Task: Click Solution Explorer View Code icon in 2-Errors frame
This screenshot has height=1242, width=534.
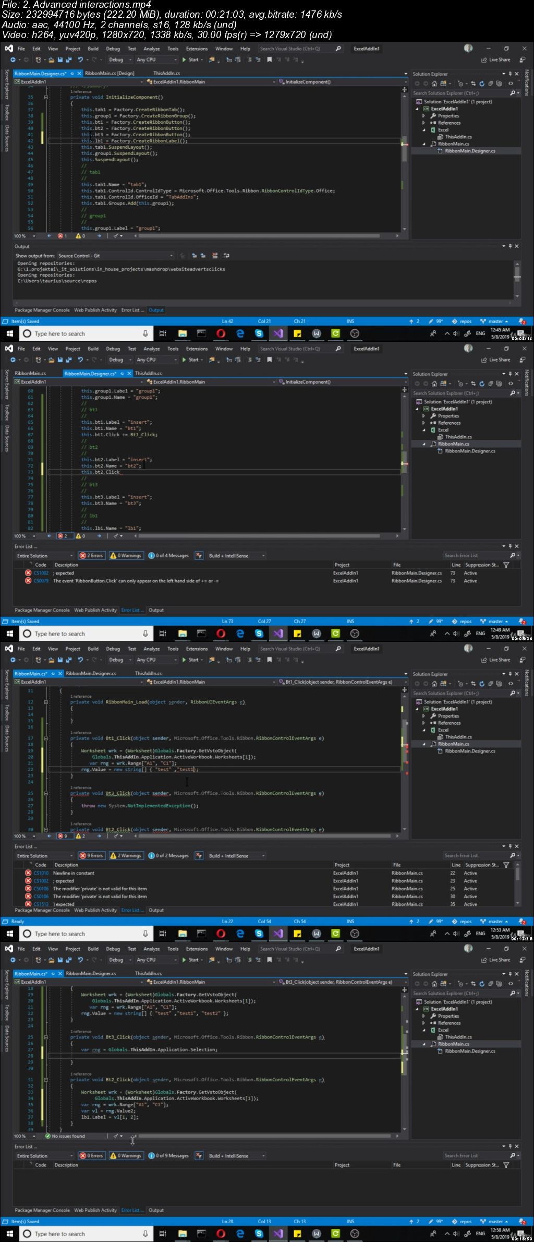Action: coord(511,384)
